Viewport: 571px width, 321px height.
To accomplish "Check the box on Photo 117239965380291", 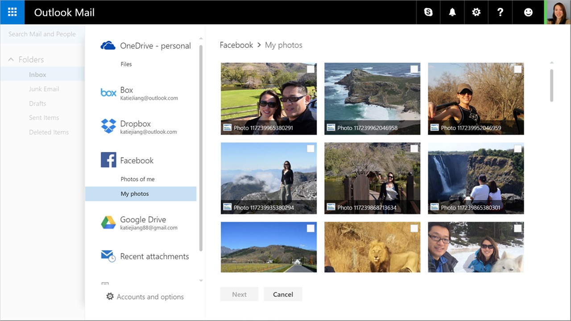I will click(x=310, y=69).
